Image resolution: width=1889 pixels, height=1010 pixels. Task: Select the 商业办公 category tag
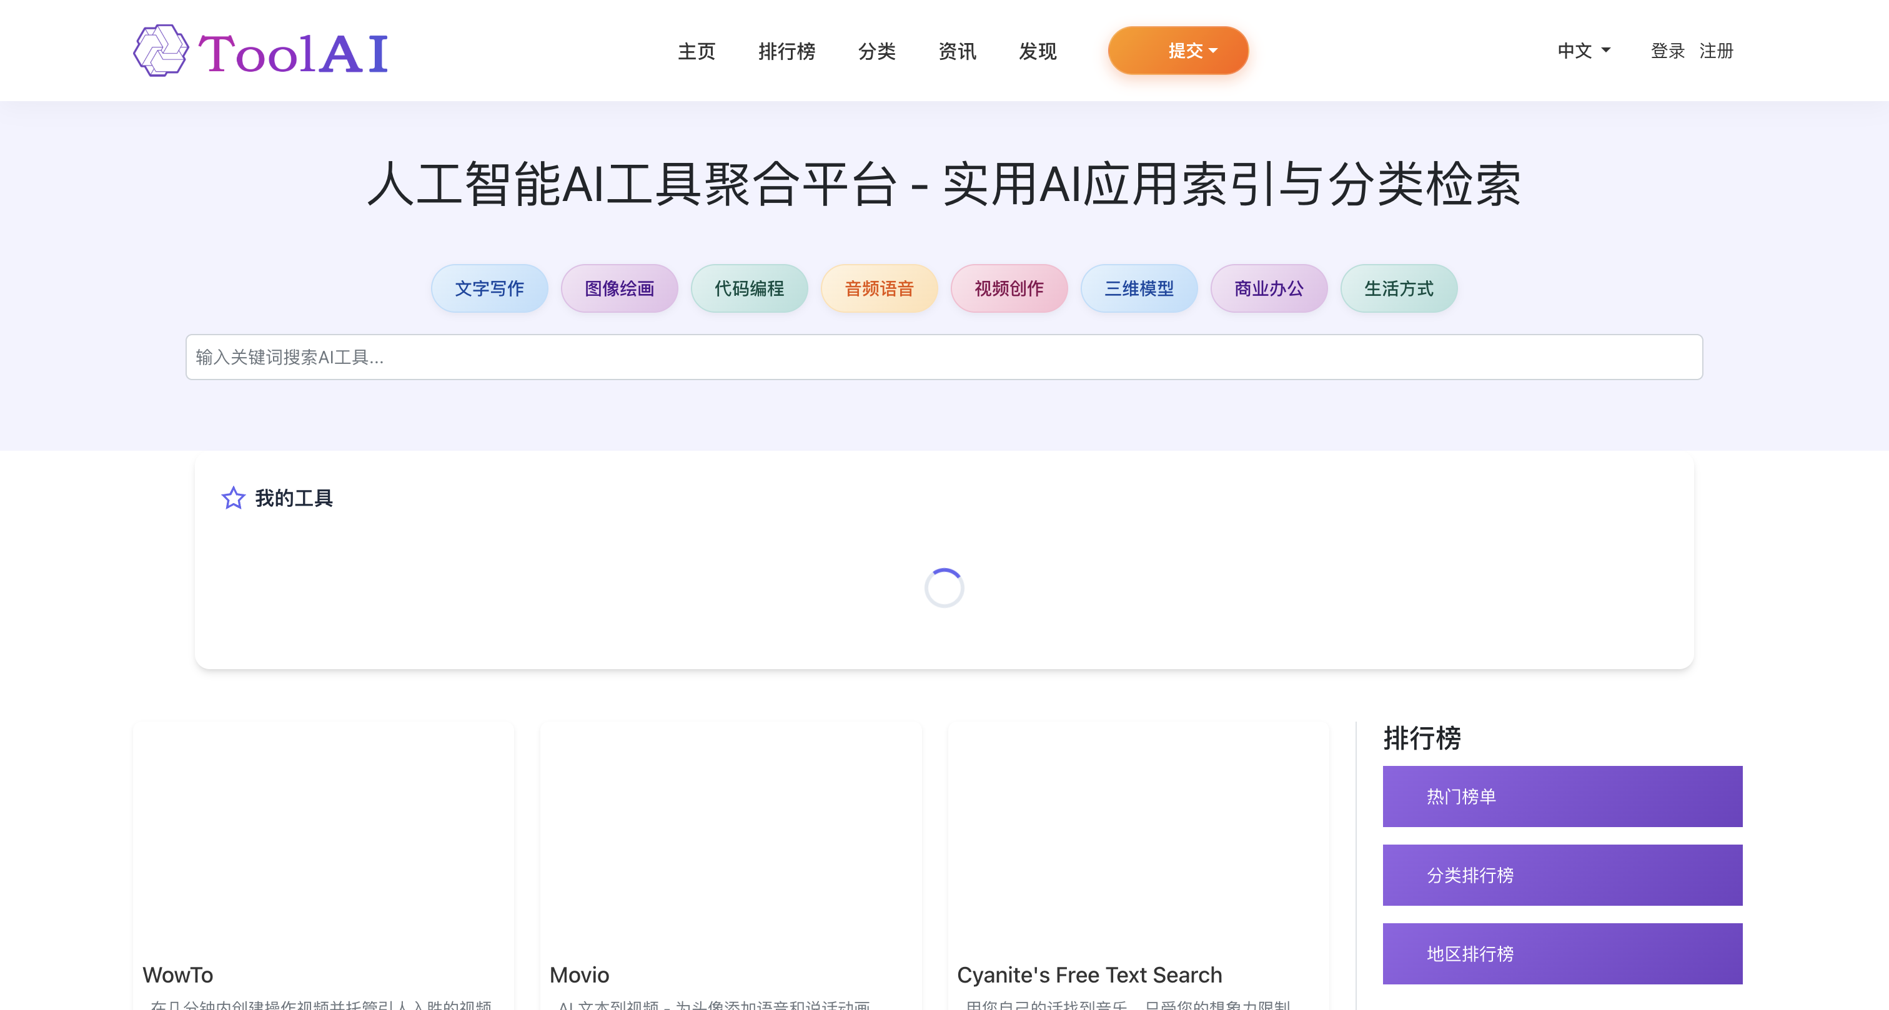[1269, 288]
